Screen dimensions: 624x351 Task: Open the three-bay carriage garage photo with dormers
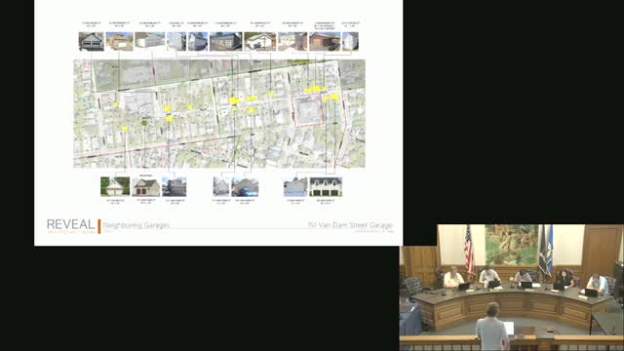coord(326,186)
